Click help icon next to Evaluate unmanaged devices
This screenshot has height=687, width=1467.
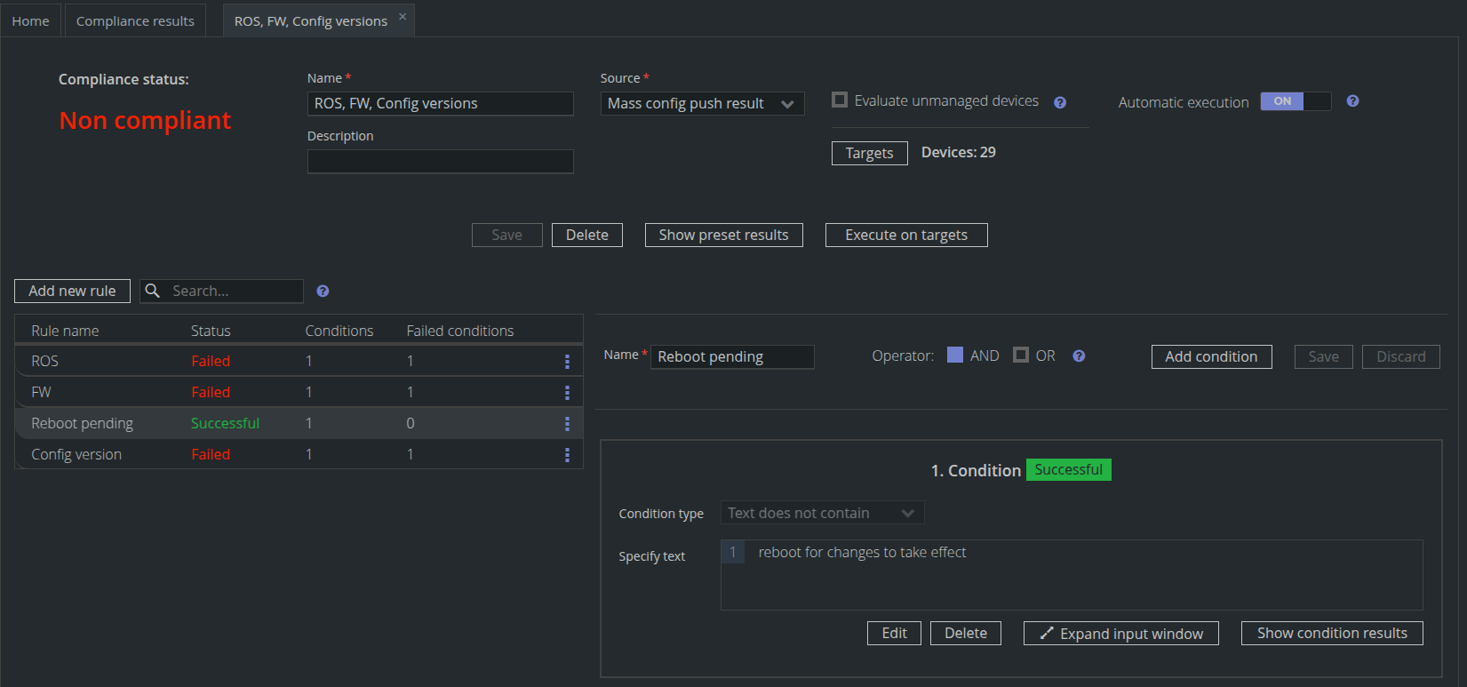(1060, 102)
